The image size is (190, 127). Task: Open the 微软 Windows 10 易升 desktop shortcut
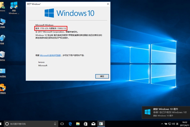click(x=14, y=8)
